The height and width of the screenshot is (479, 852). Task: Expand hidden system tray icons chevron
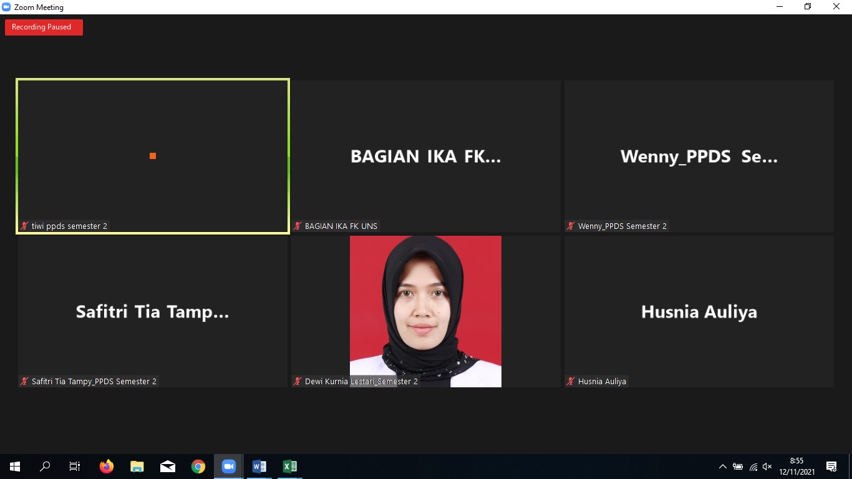723,467
